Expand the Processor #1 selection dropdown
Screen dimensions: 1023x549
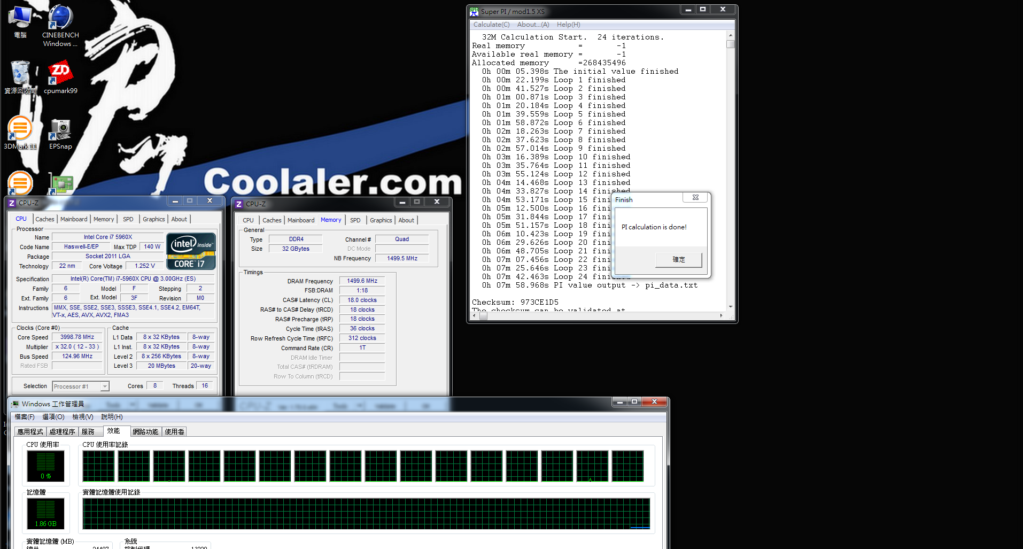click(105, 386)
